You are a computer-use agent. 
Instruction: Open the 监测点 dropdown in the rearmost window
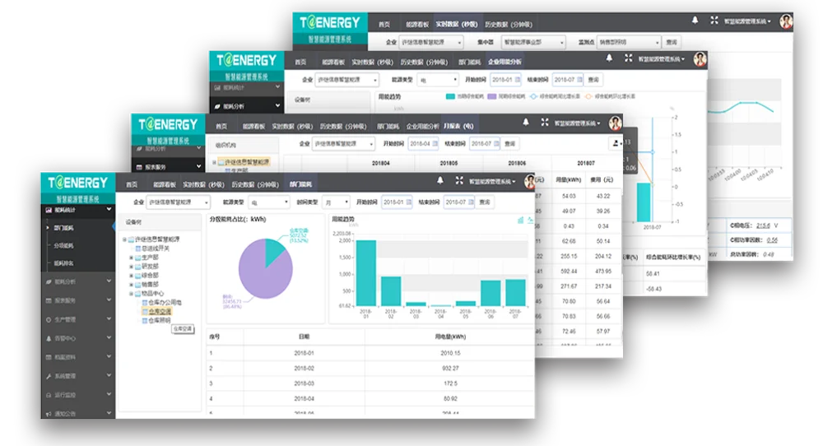629,42
